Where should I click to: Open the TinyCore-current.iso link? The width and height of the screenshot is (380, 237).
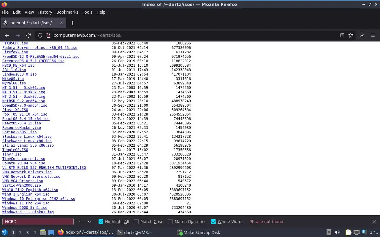coord(24,159)
